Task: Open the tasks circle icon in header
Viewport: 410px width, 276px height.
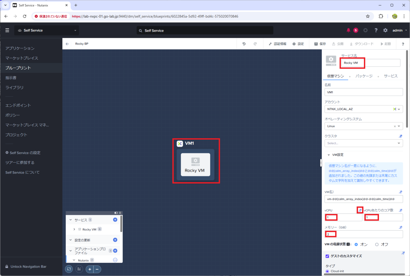Action: click(366, 30)
